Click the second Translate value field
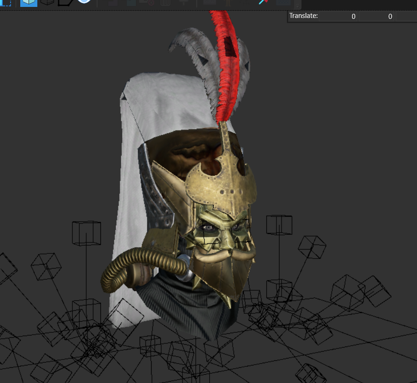 [x=377, y=16]
